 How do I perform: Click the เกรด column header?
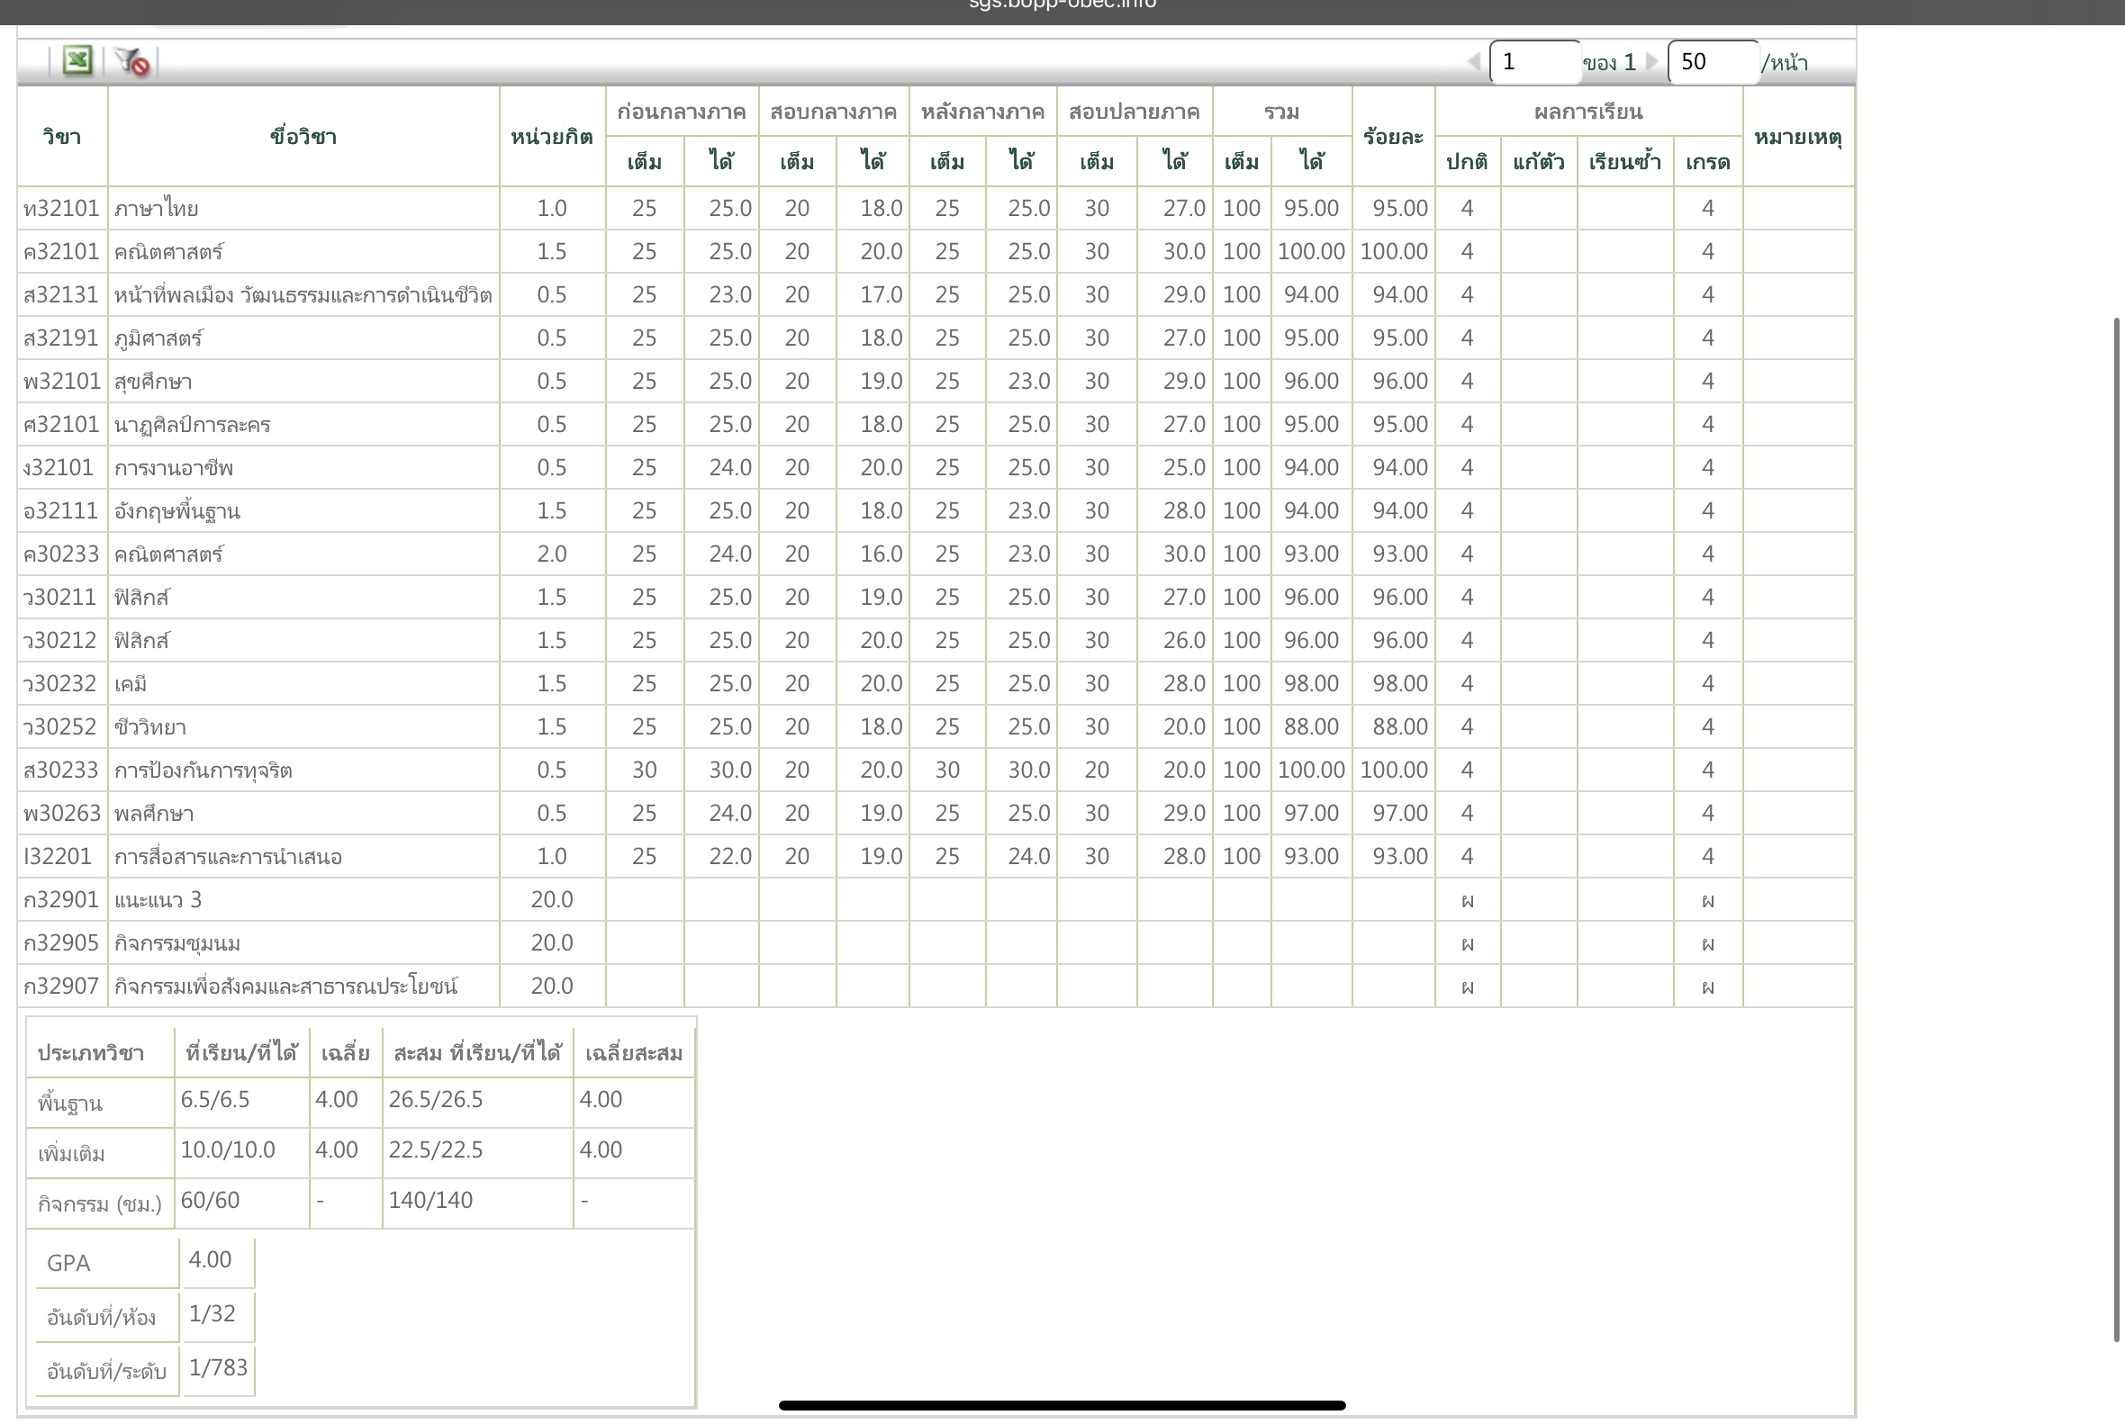(1707, 163)
